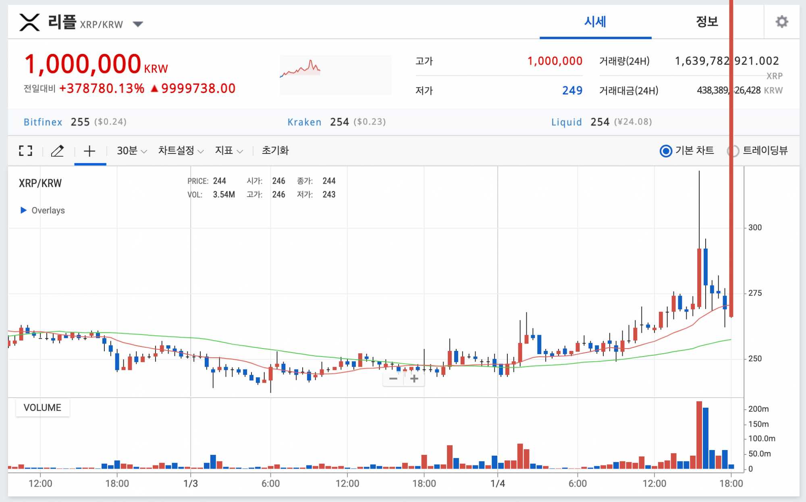
Task: Open the 지표 indicators dropdown
Action: coord(229,151)
